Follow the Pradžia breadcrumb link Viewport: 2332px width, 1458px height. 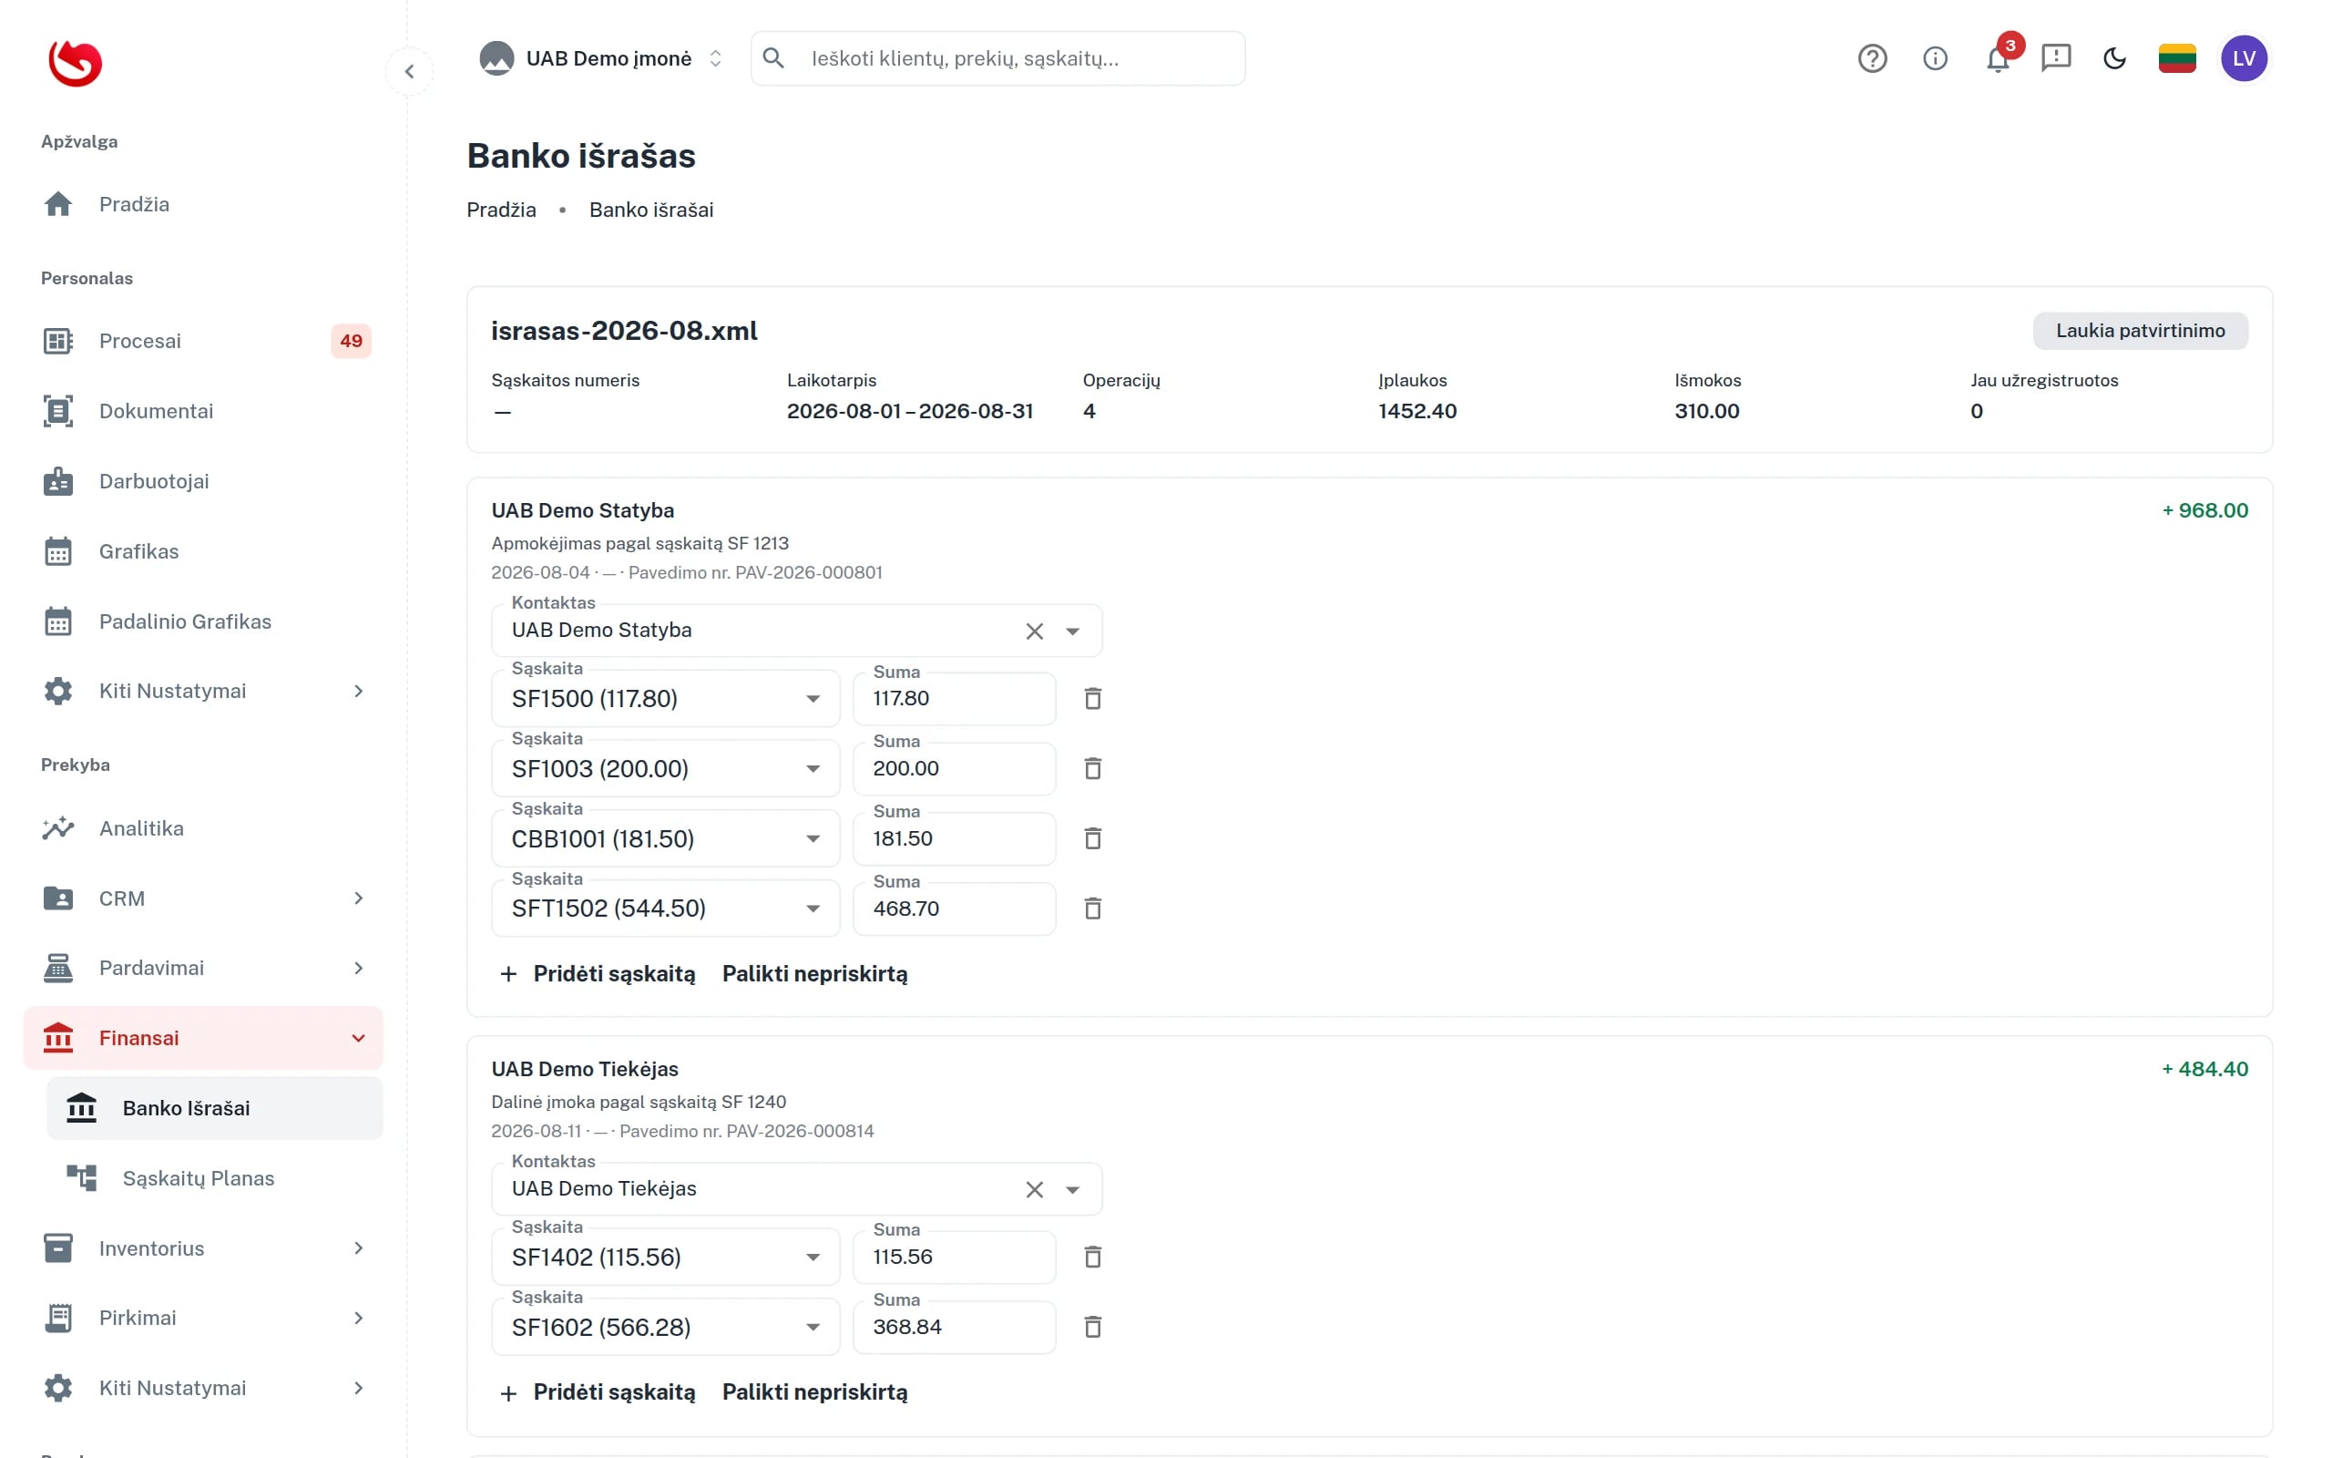point(501,210)
